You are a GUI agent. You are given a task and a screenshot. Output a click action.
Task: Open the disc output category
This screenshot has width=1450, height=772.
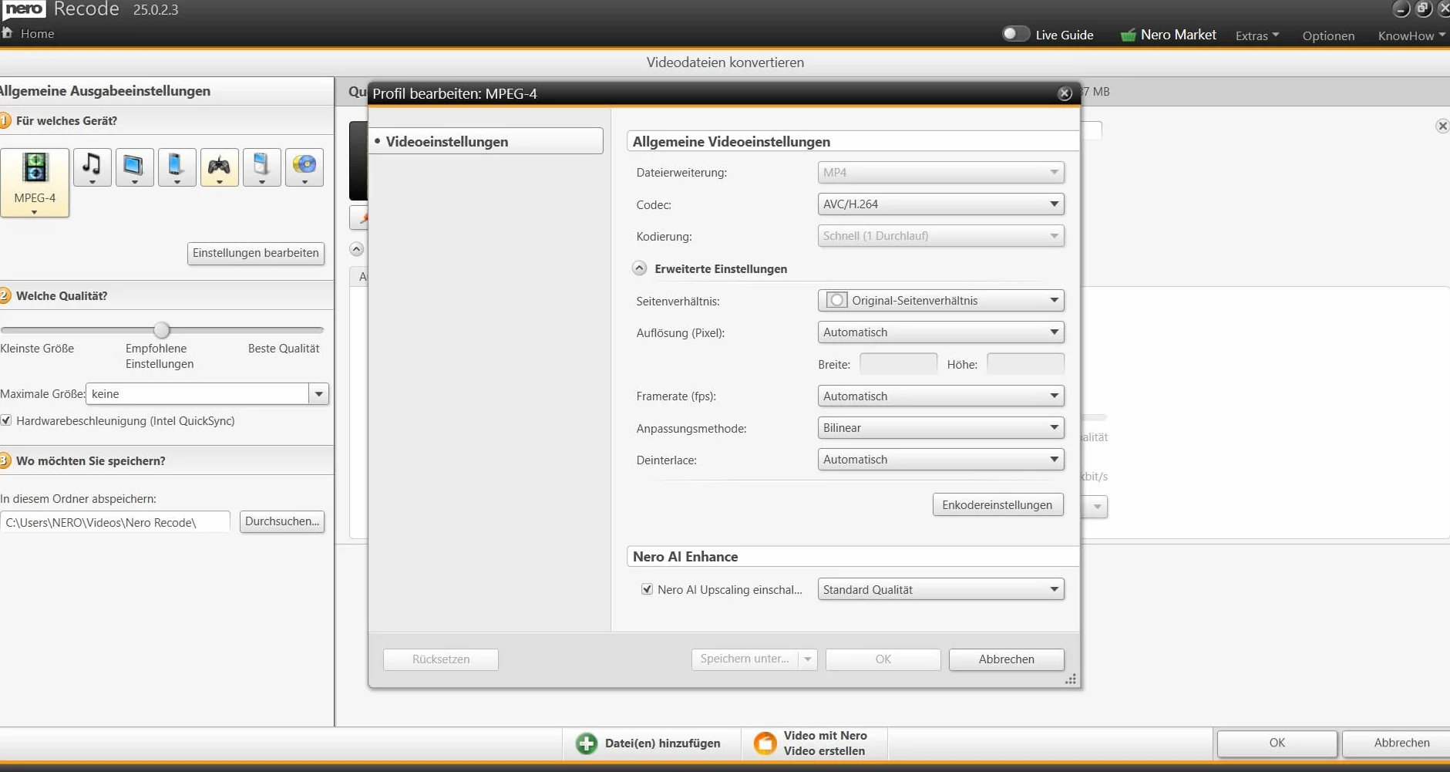click(304, 167)
